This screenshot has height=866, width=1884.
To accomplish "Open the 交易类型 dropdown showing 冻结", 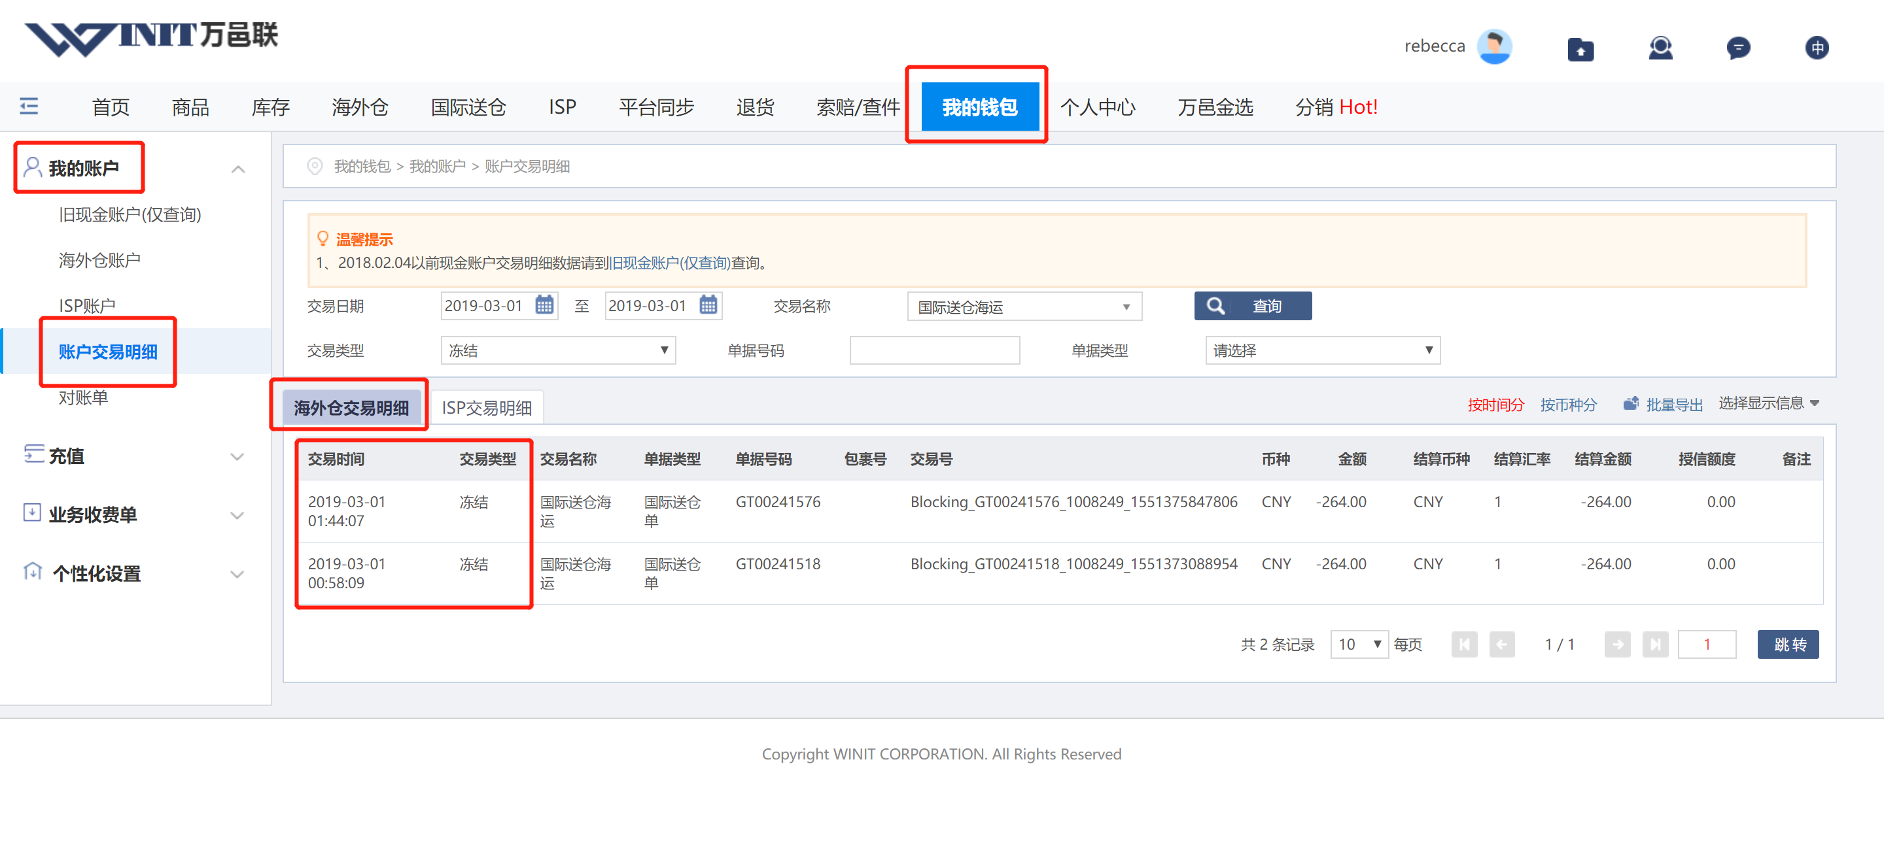I will [x=558, y=350].
